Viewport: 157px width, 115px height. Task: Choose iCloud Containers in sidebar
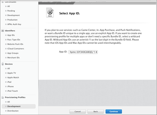[x=15, y=49]
